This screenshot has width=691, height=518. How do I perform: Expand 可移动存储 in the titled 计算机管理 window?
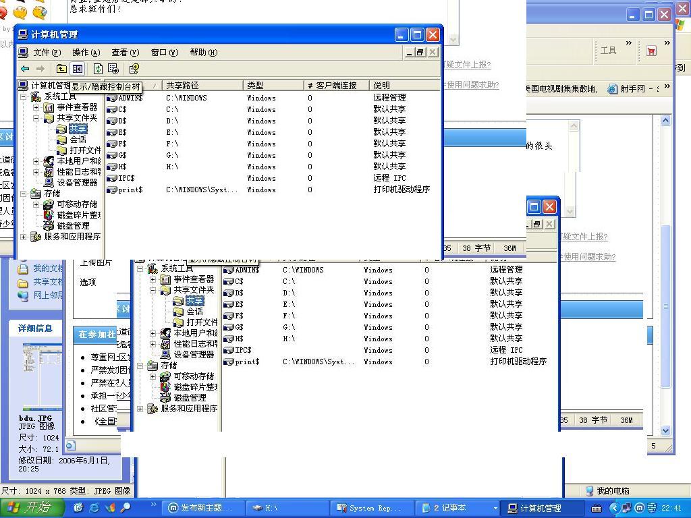coord(36,204)
